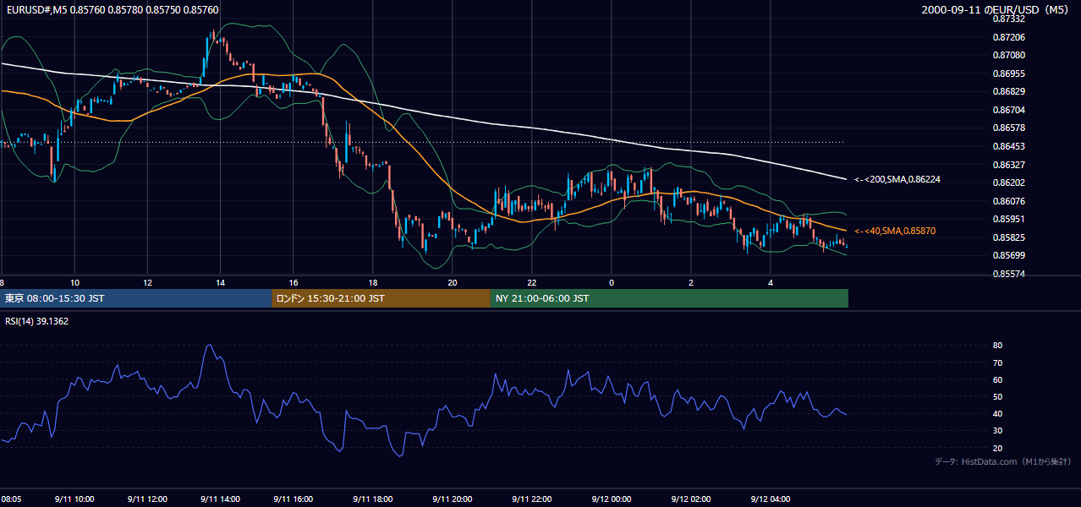Click price level 0.87332 on the axis

pyautogui.click(x=1008, y=19)
